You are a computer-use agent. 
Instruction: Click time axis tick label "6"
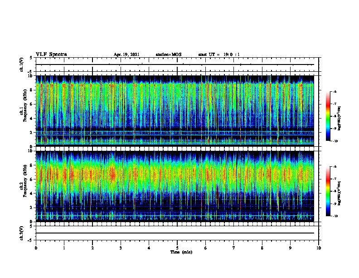(x=206, y=248)
